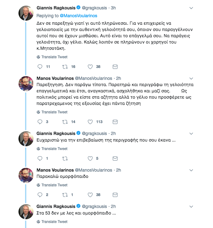Like the 'Ευχαριστώ για την επιβεβαίωση' tweet
Screen dimensions: 213x228
[x=90, y=158]
